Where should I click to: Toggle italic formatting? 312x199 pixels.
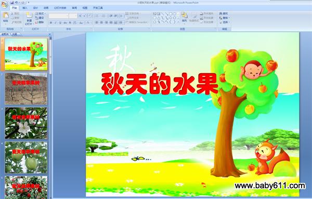pyautogui.click(x=56, y=23)
